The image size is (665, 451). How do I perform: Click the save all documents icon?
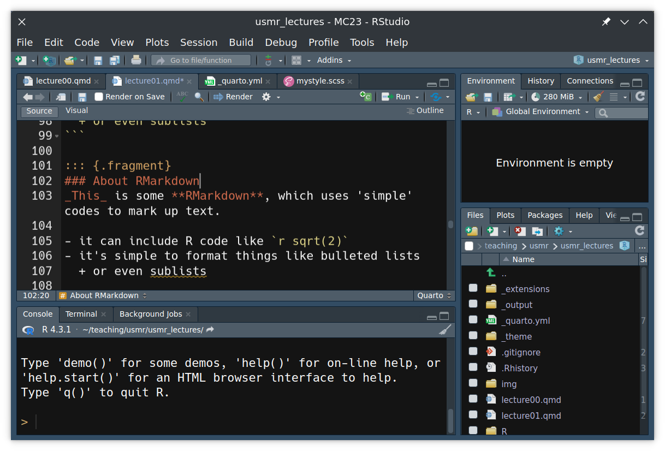pyautogui.click(x=115, y=60)
